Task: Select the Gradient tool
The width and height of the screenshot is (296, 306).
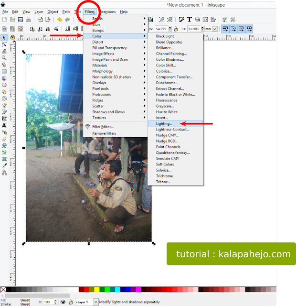Action: point(4,153)
